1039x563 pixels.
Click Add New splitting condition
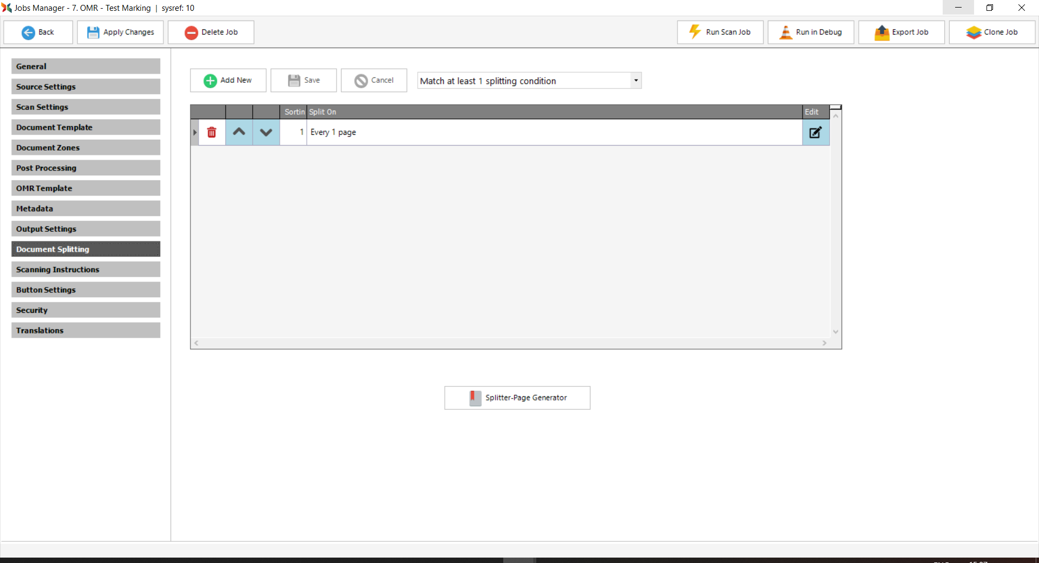coord(228,81)
